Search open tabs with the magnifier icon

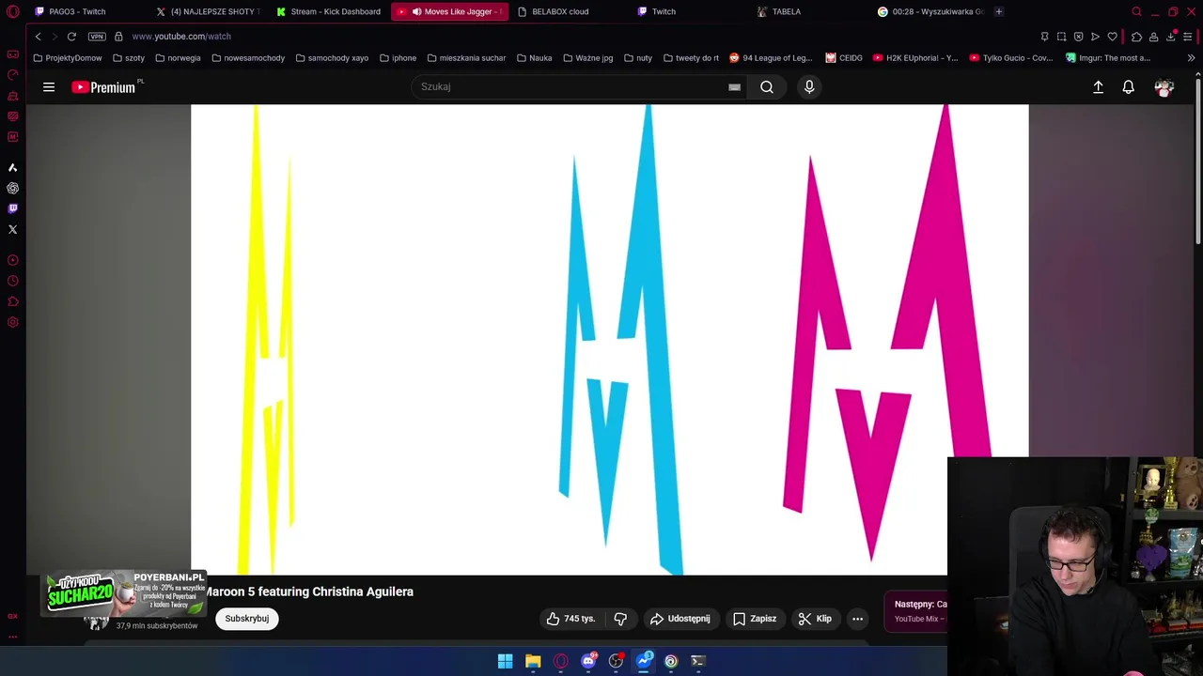click(x=1136, y=12)
